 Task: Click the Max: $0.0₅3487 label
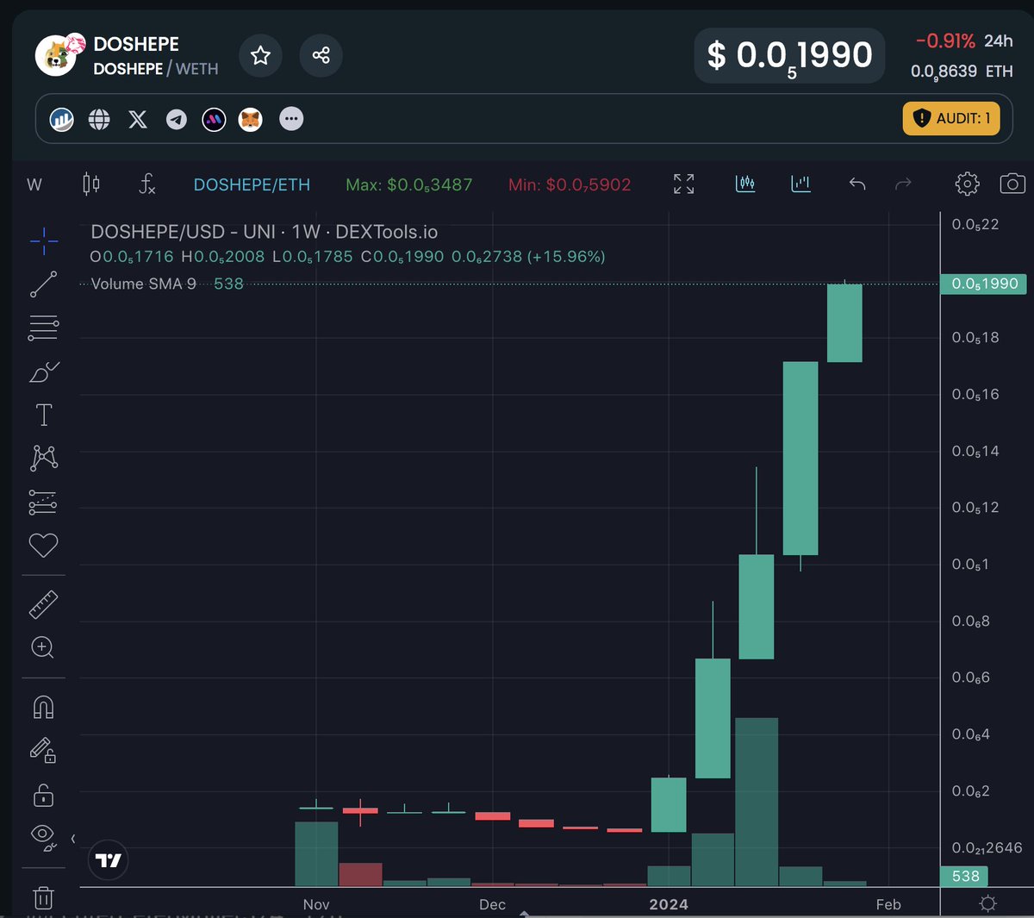pyautogui.click(x=408, y=184)
